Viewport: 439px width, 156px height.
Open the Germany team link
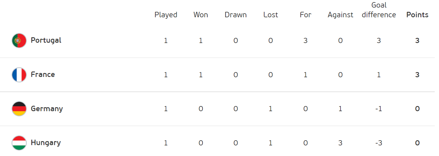pos(47,109)
